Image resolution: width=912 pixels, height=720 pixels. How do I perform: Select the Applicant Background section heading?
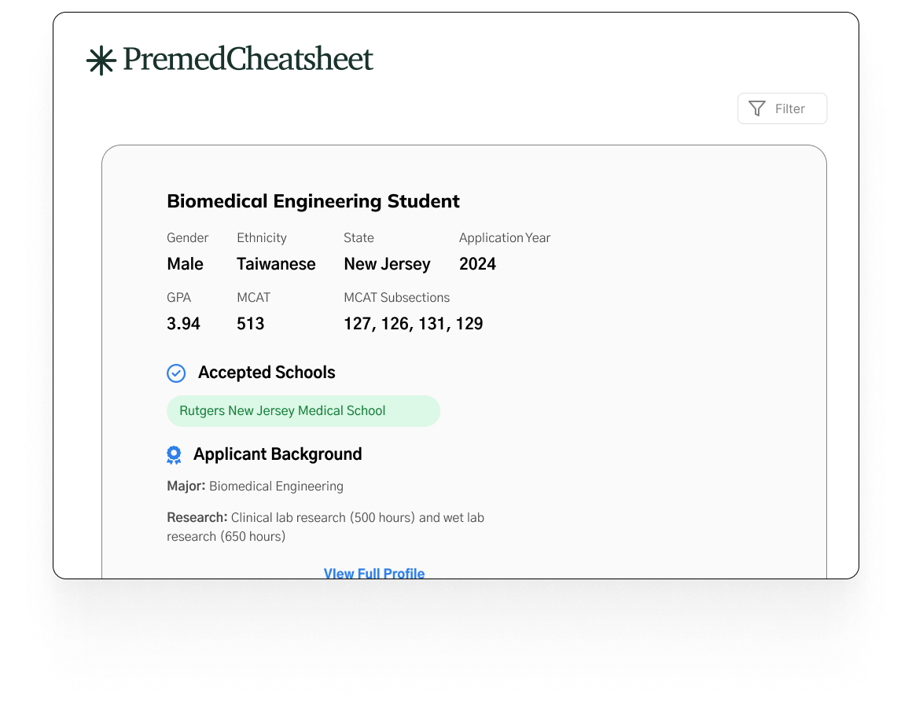pos(278,454)
